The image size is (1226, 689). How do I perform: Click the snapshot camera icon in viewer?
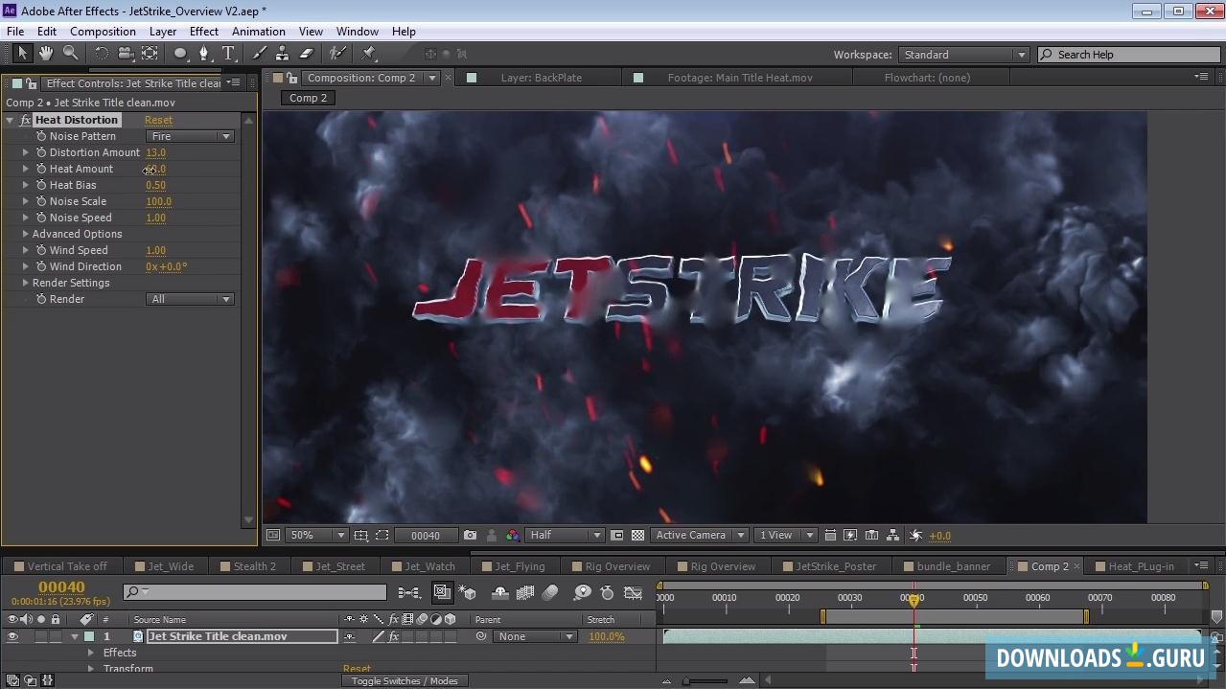pos(470,536)
